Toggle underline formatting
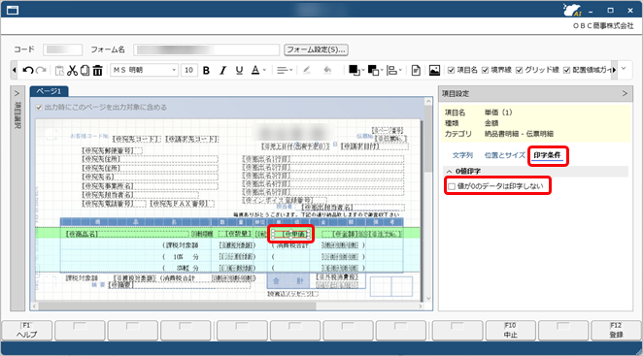This screenshot has width=643, height=356. pyautogui.click(x=239, y=70)
